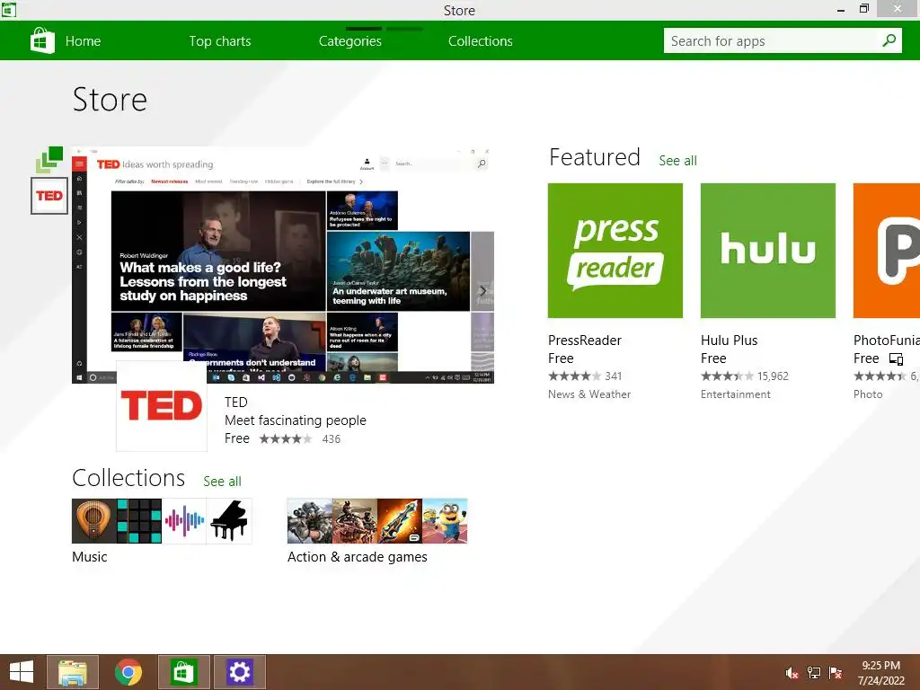
Task: Open the TED app screenshot banner
Action: coord(283,265)
